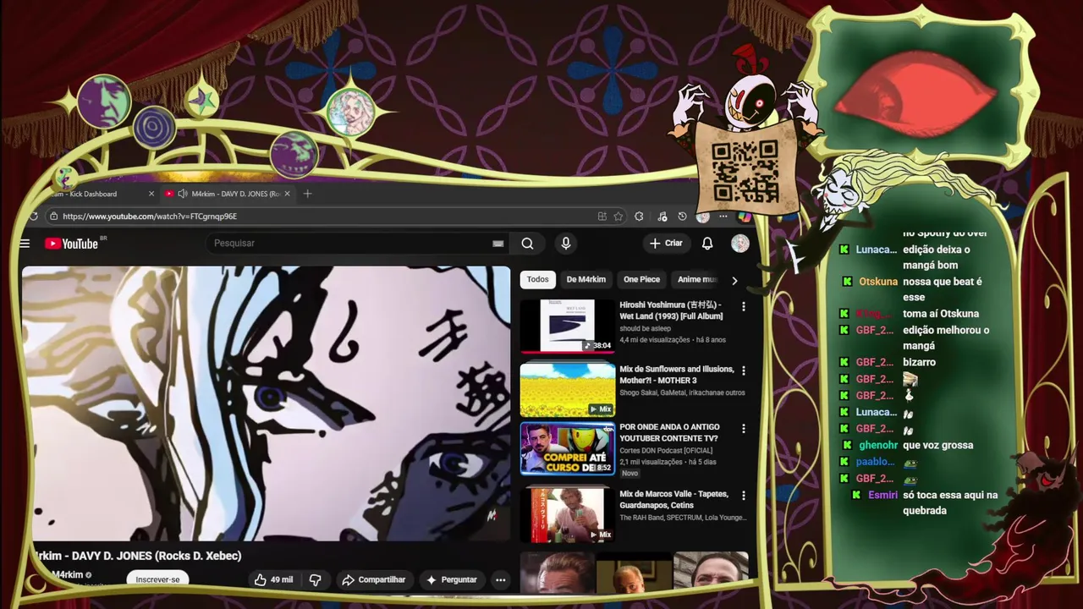Open the split screen icon in address bar
1083x609 pixels.
(602, 217)
